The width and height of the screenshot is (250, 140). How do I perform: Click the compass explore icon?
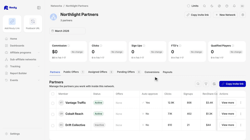tap(219, 6)
